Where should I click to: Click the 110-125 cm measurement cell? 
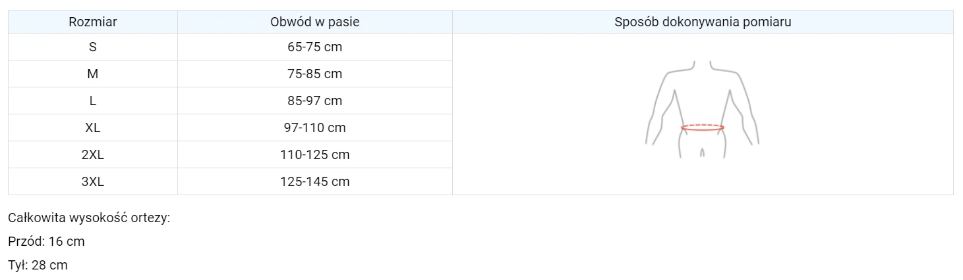click(x=315, y=155)
